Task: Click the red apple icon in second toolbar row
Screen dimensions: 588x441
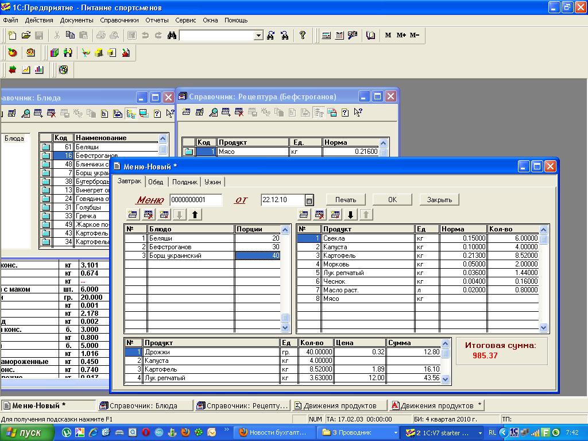Action: (x=13, y=52)
